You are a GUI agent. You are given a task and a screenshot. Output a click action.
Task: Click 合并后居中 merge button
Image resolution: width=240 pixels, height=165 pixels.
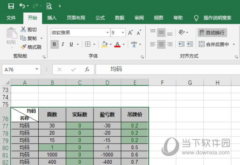tap(214, 44)
